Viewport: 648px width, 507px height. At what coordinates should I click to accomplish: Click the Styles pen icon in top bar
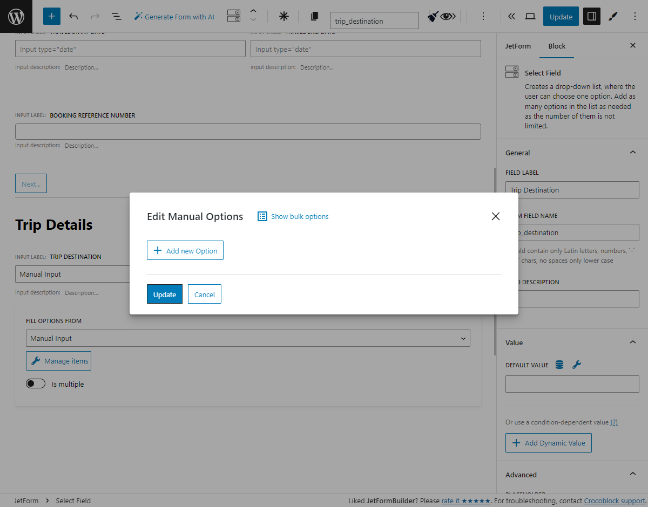[x=613, y=16]
